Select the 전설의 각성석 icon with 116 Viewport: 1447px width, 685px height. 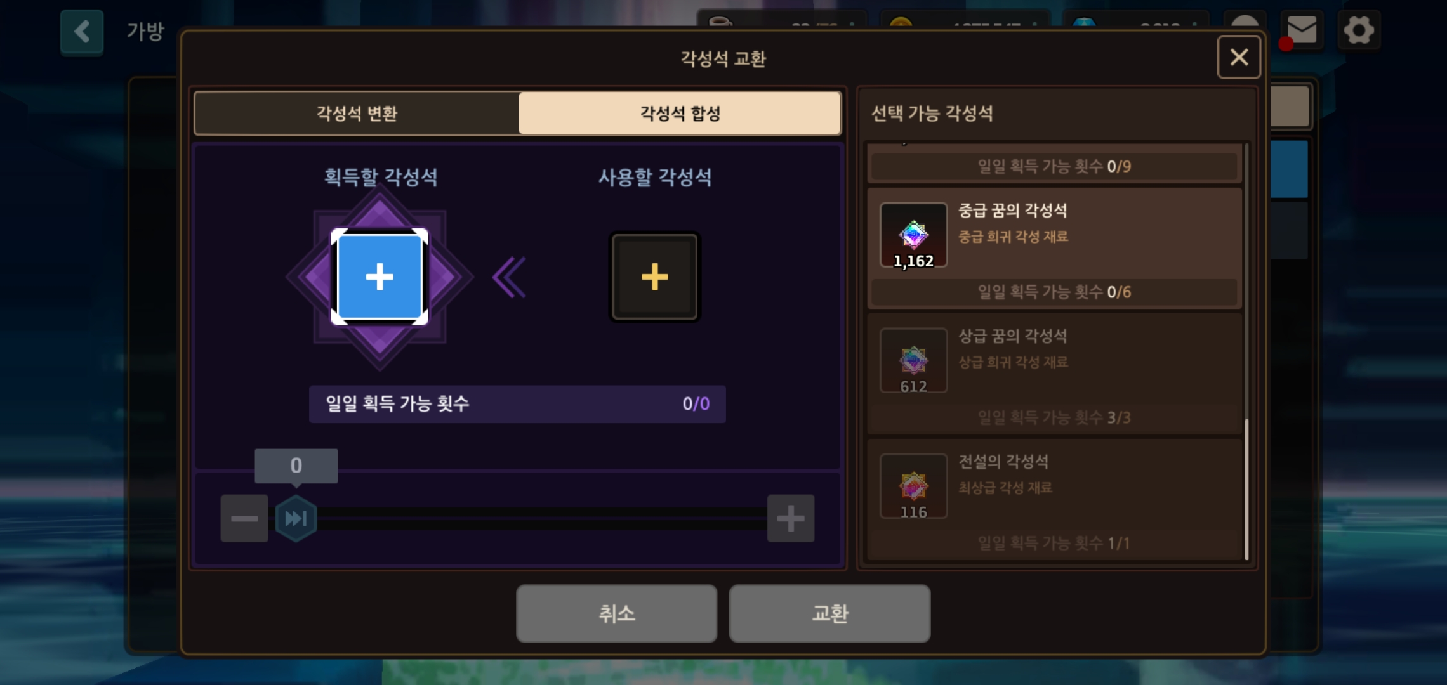[x=913, y=486]
